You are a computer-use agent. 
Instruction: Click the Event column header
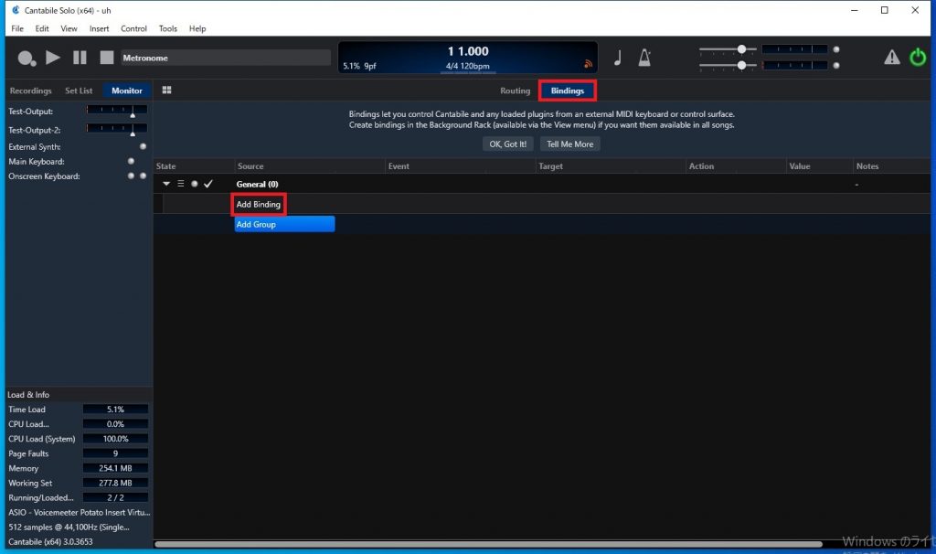pos(399,166)
